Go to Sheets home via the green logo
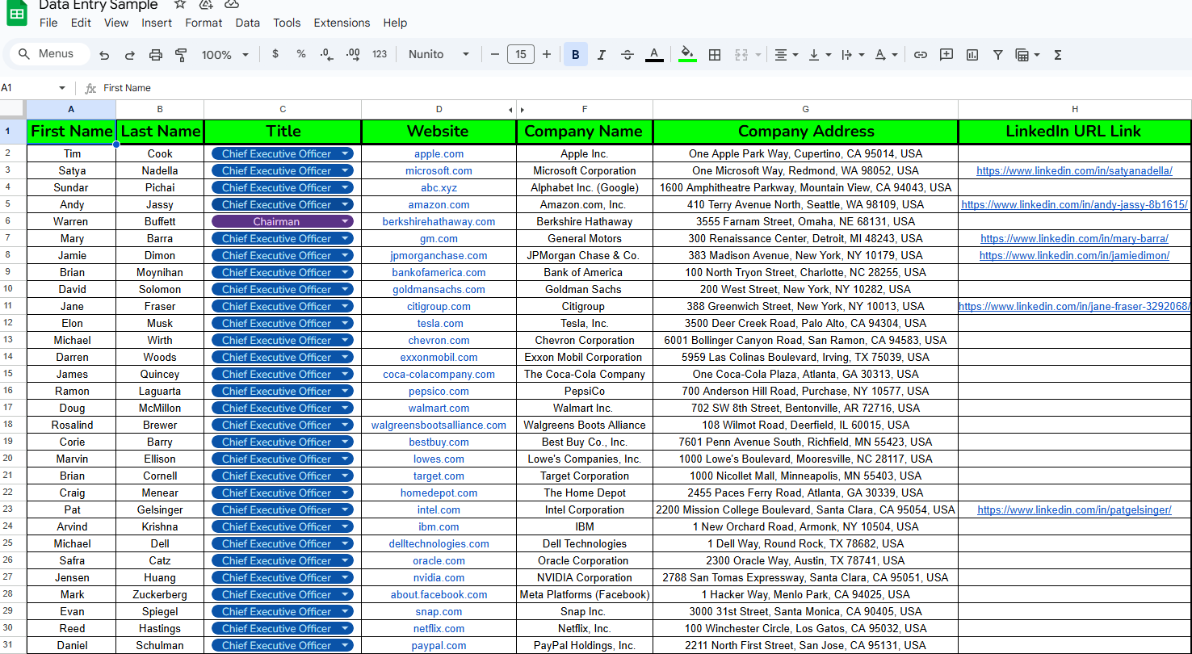This screenshot has height=654, width=1192. (x=17, y=14)
